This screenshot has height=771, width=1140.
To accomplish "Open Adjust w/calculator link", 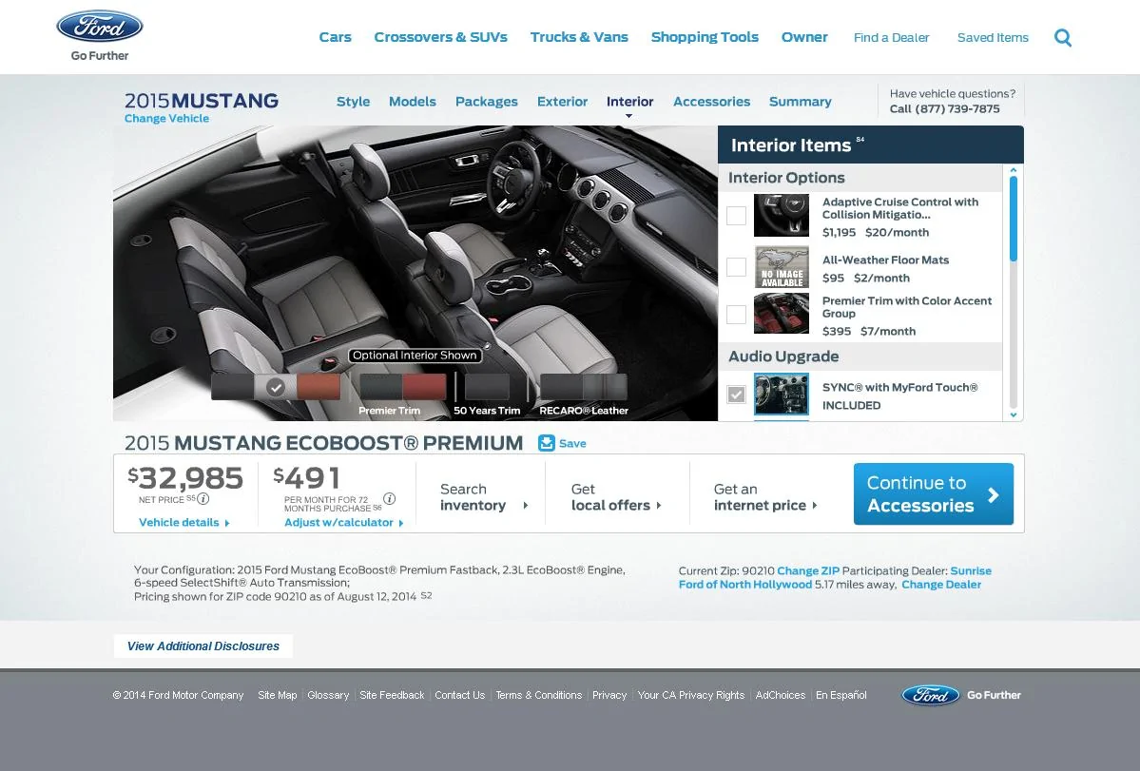I will 343,523.
